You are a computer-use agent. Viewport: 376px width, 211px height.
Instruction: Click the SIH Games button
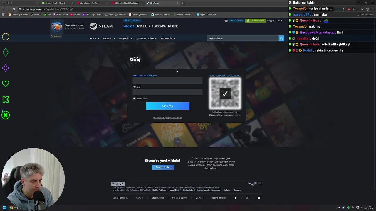(x=237, y=21)
